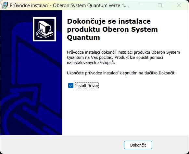Minimize the installer window
This screenshot has width=189, height=154.
141,5
